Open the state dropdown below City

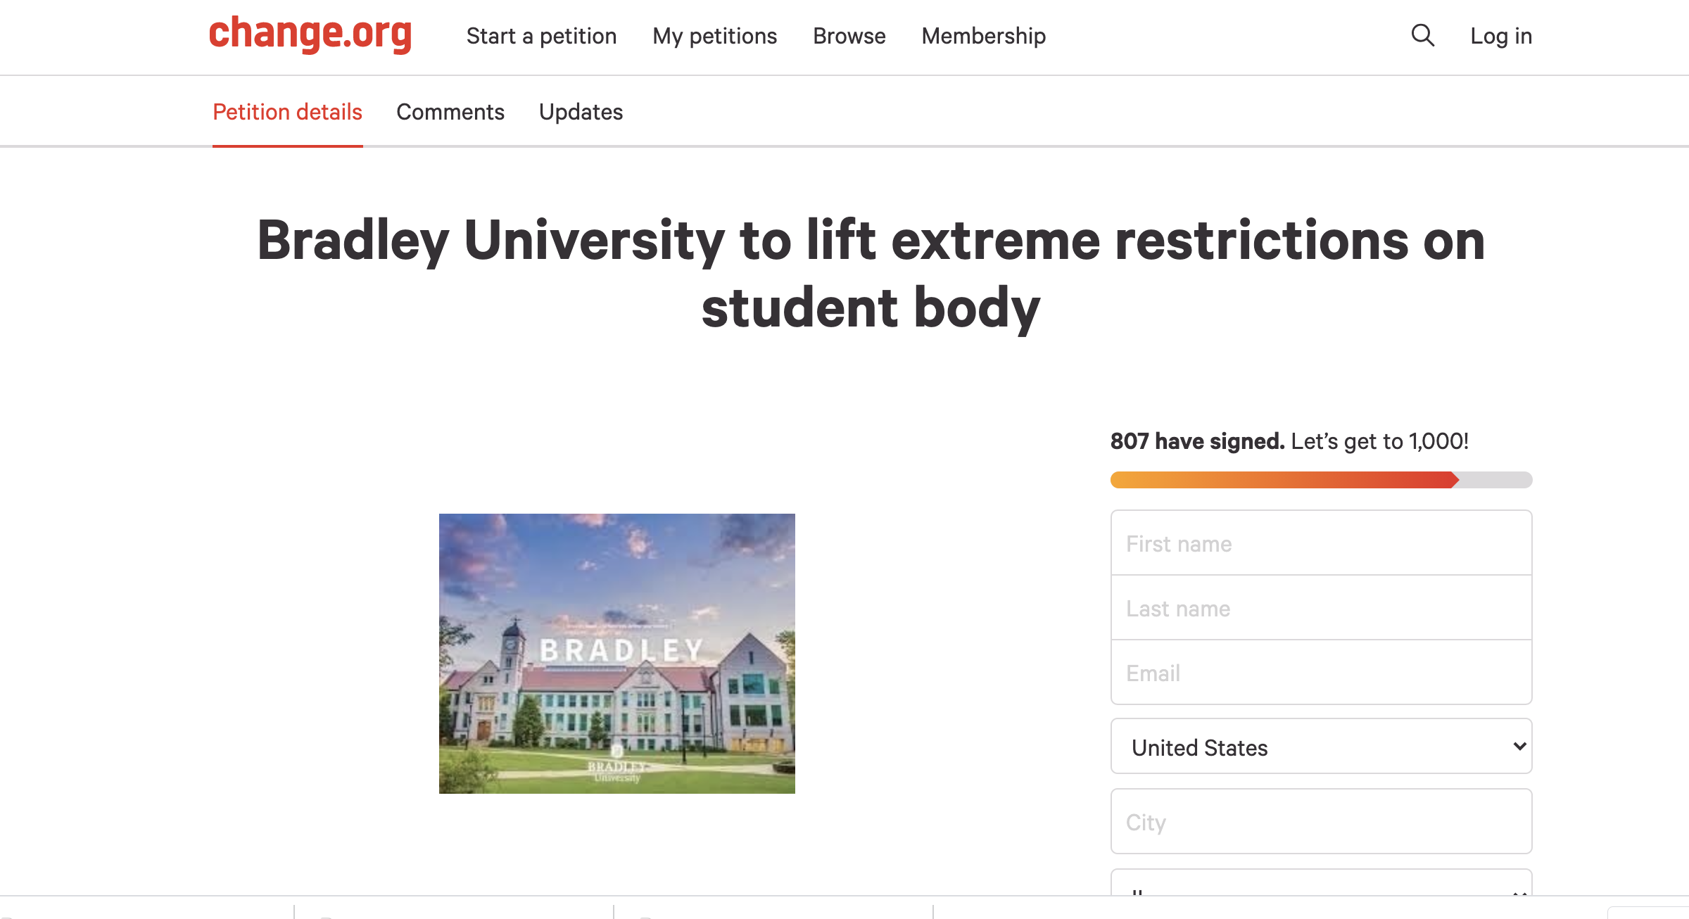1321,884
